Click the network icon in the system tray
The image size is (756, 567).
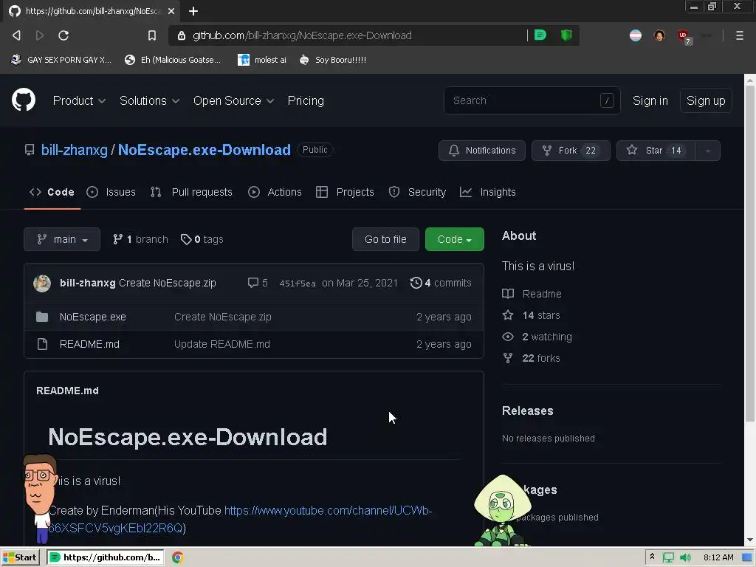[x=668, y=557]
